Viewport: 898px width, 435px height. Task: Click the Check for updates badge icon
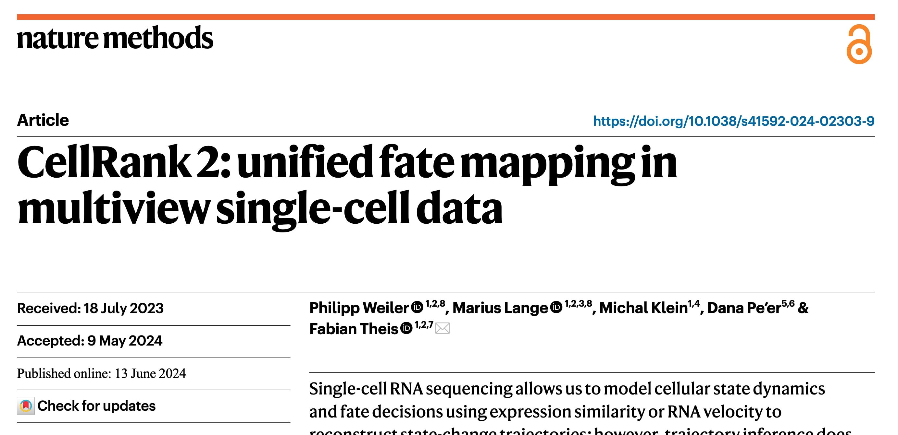click(26, 406)
